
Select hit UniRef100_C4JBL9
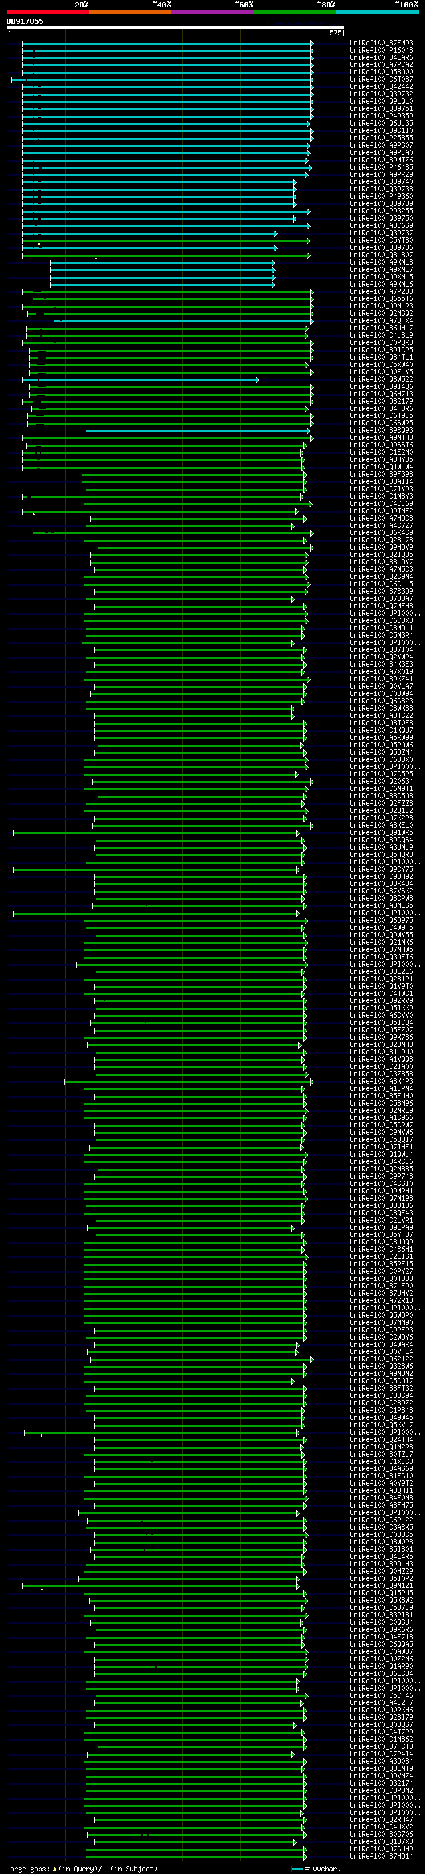[381, 335]
